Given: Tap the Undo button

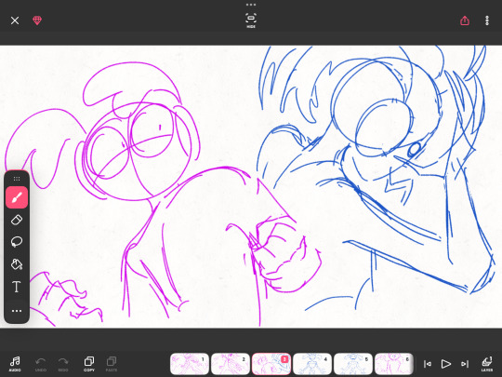Looking at the screenshot, I should click(41, 364).
